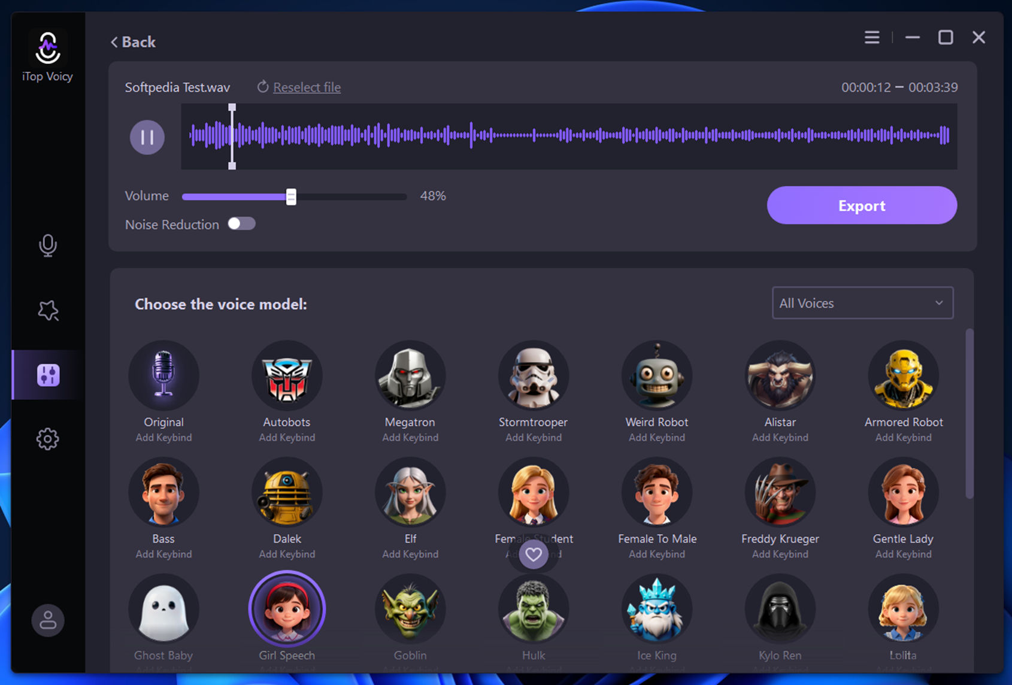Open the settings gear
The width and height of the screenshot is (1012, 685).
[x=48, y=439]
